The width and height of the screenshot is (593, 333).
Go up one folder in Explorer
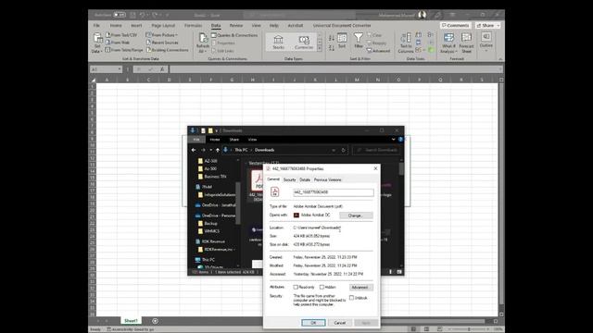[x=218, y=150]
